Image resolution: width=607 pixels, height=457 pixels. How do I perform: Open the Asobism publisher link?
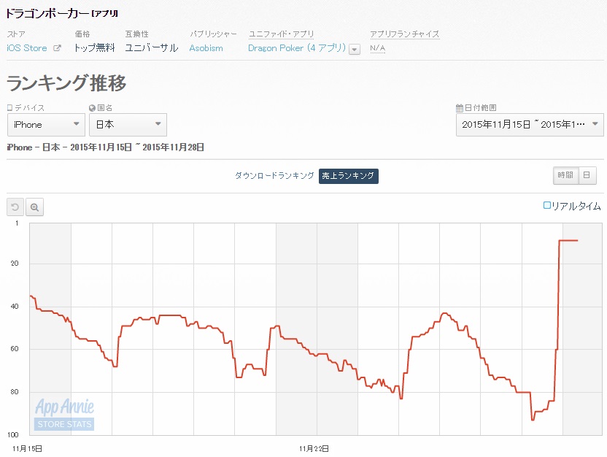click(x=206, y=48)
